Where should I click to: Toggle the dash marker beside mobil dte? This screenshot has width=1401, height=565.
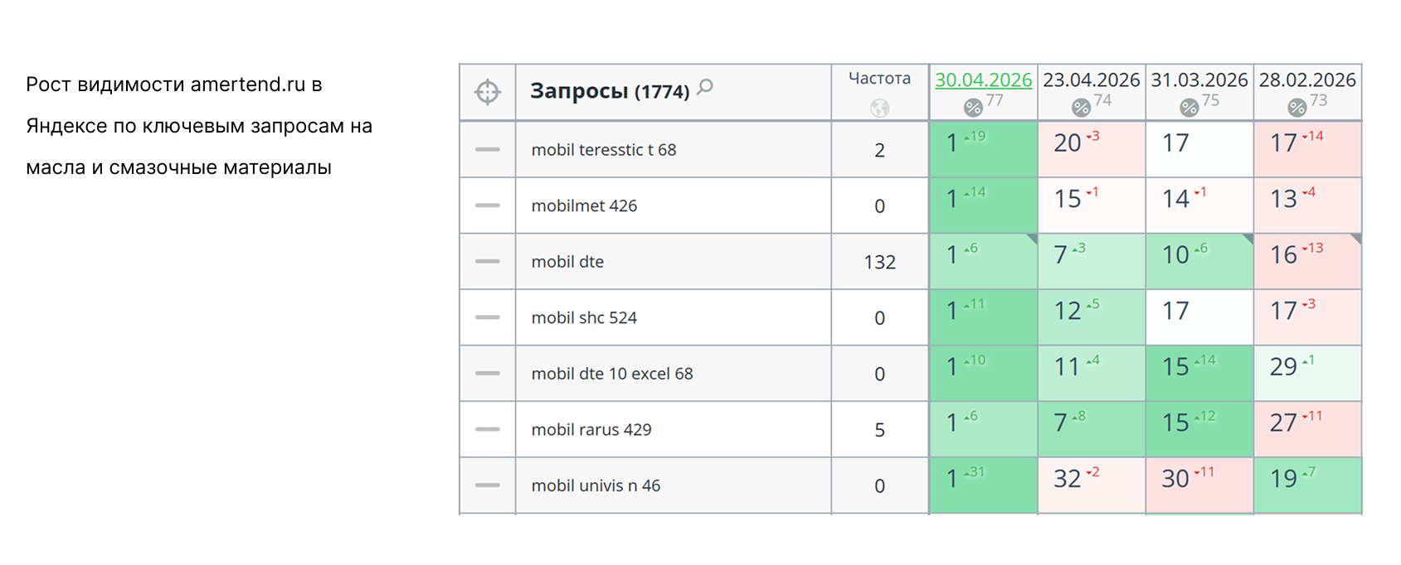488,262
